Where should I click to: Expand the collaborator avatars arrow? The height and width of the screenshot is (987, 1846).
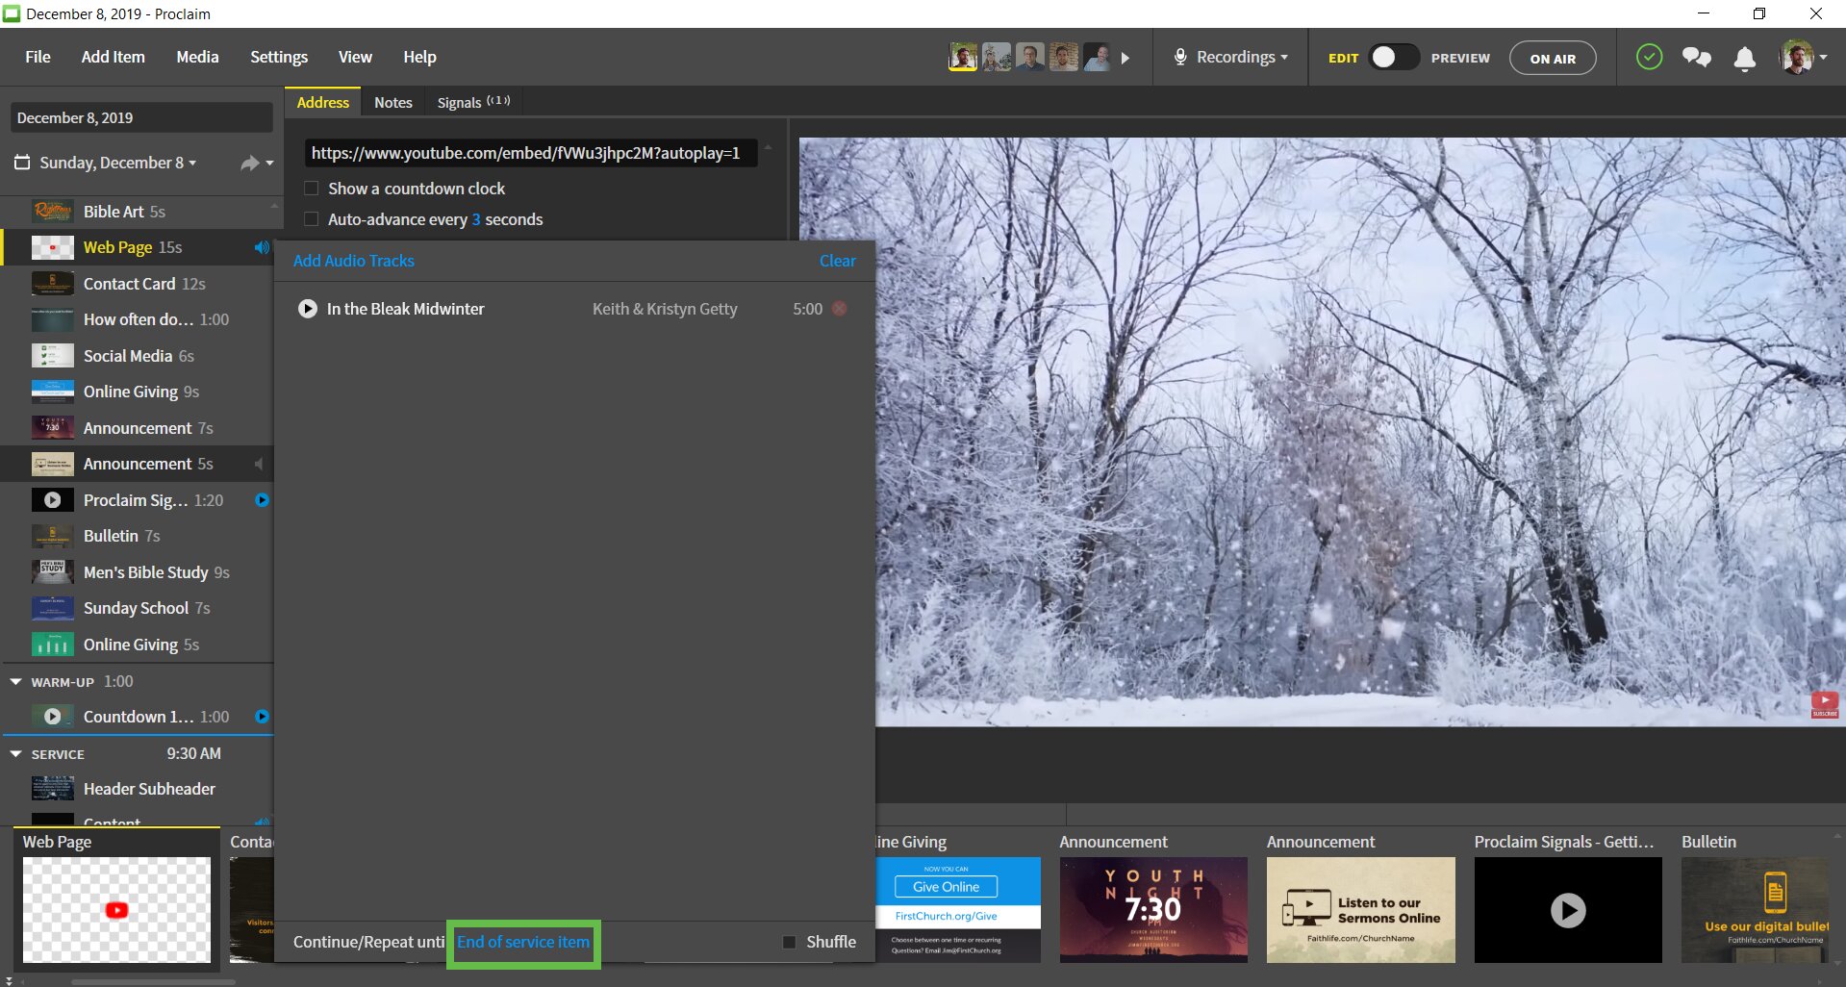click(x=1125, y=58)
